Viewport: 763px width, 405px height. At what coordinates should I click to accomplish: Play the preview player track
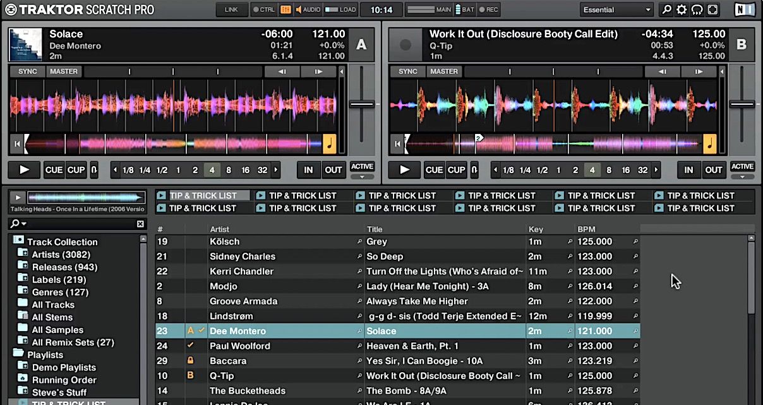17,197
